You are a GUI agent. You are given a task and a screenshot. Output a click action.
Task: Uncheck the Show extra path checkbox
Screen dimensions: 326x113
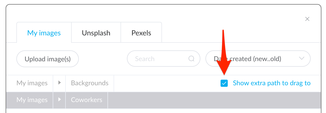(x=224, y=83)
